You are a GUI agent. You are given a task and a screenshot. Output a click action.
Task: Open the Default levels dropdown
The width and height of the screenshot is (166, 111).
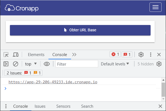115,64
